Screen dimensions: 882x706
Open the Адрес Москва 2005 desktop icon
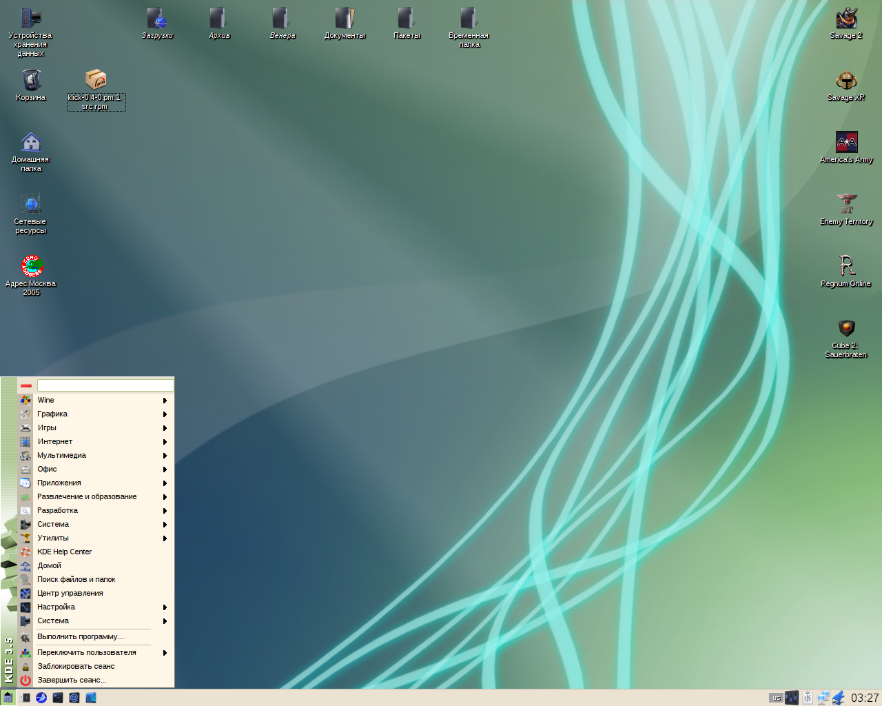pyautogui.click(x=31, y=266)
